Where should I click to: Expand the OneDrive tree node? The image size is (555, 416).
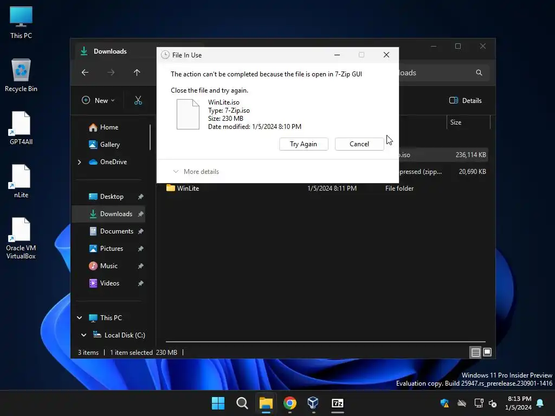79,162
